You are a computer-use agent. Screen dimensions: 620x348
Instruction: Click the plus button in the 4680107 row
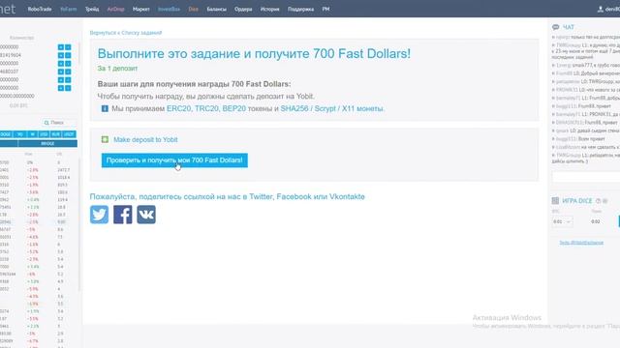(x=61, y=72)
